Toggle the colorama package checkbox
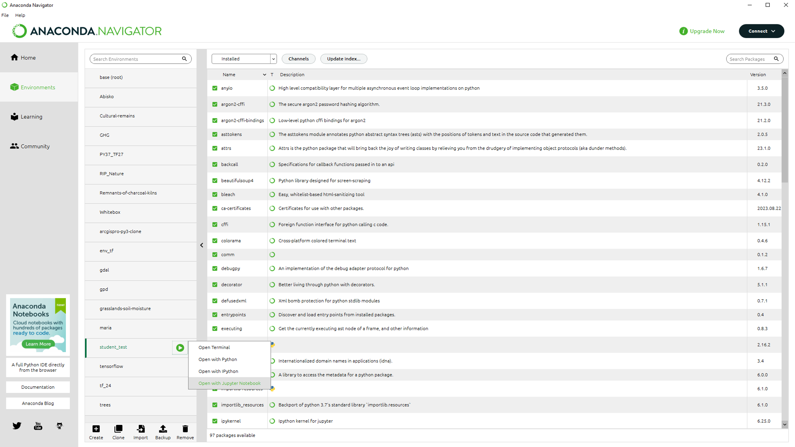795x447 pixels. pos(215,241)
